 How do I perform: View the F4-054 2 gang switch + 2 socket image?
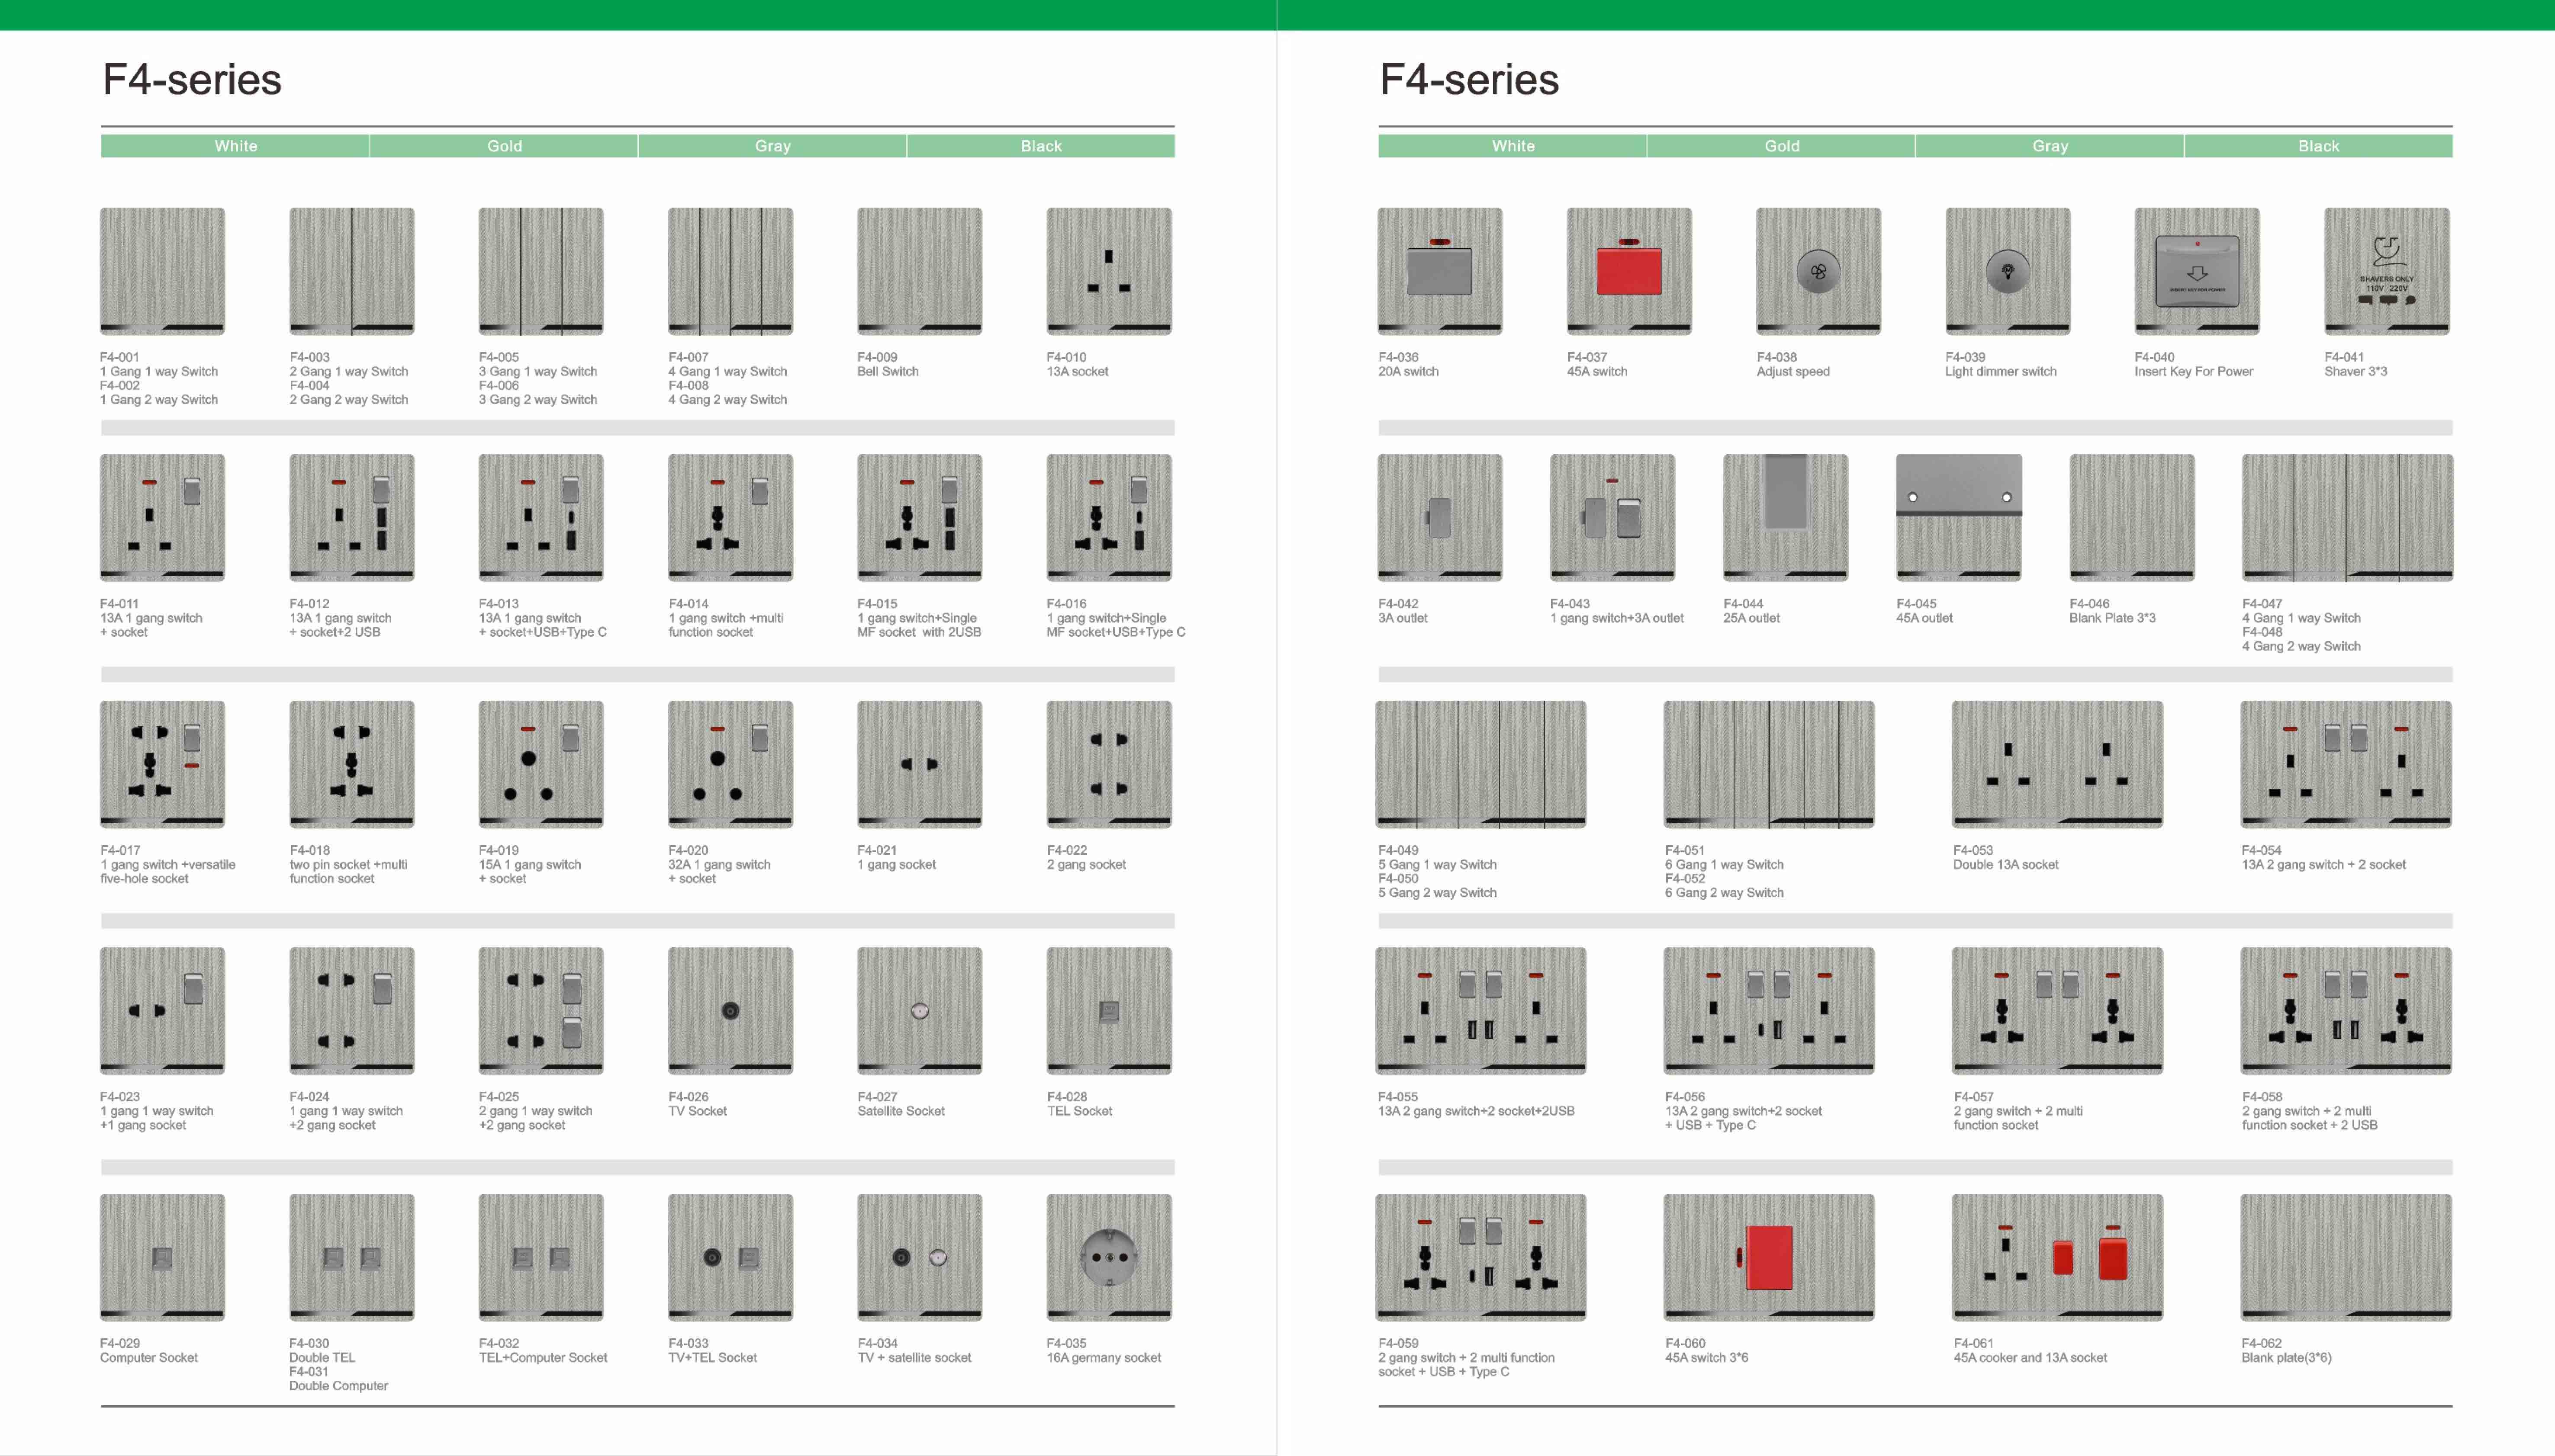(x=2346, y=764)
